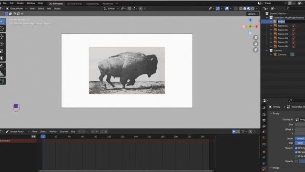Open the Physics properties tab
Screen dimensions: 305x172
point(264,158)
